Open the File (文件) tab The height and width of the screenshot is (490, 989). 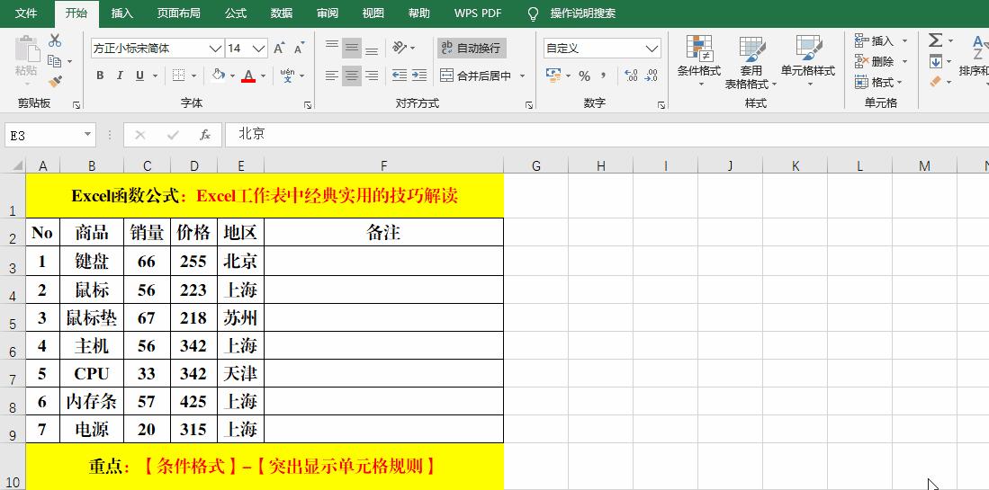26,13
